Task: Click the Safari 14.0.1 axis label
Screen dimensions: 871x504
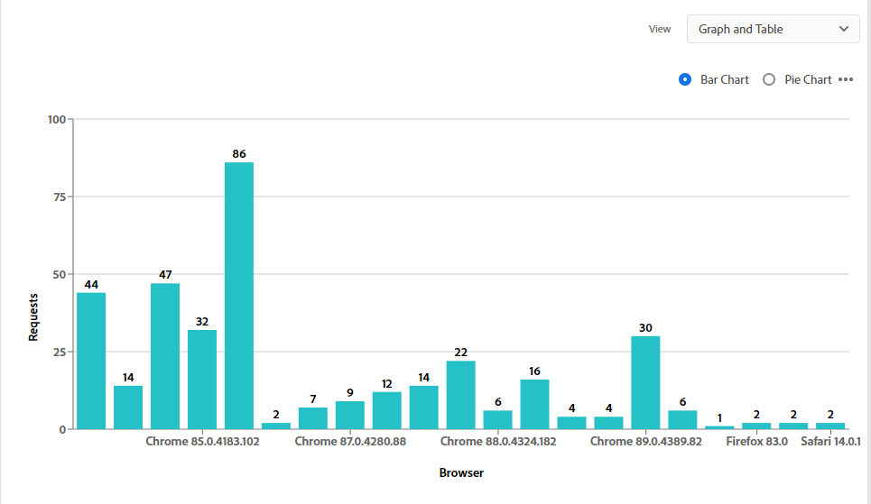Action: coord(830,442)
